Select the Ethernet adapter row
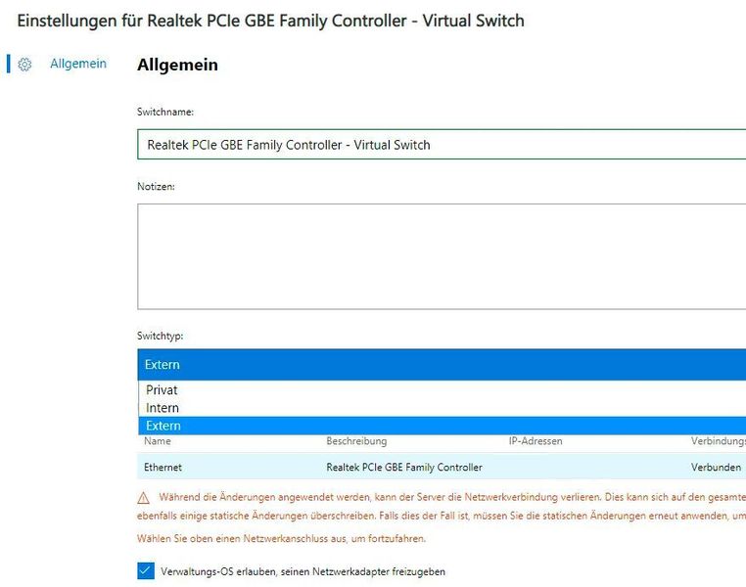Image resolution: width=746 pixels, height=587 pixels. (442, 467)
